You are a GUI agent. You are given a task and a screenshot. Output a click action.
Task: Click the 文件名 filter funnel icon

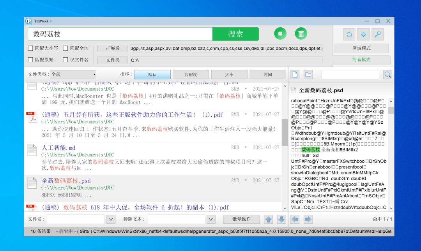111,219
